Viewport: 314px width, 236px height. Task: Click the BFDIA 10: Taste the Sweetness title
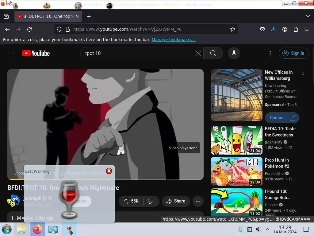(280, 132)
